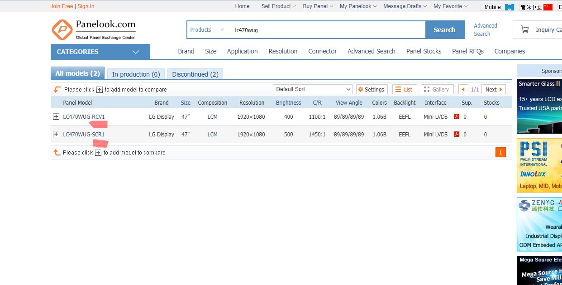Screen dimensions: 562x285
Task: Open the Mega Source Electronics ad
Action: pyautogui.click(x=539, y=271)
